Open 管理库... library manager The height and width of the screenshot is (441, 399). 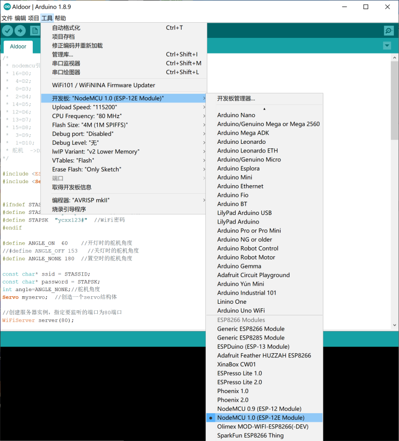pos(124,54)
